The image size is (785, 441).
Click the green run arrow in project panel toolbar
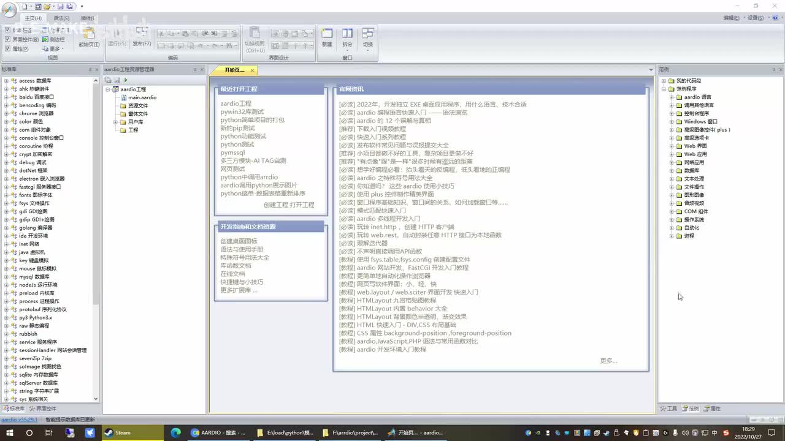(126, 80)
